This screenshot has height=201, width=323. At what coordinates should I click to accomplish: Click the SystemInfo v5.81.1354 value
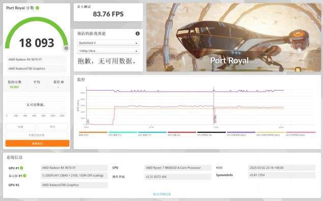pyautogui.click(x=282, y=175)
